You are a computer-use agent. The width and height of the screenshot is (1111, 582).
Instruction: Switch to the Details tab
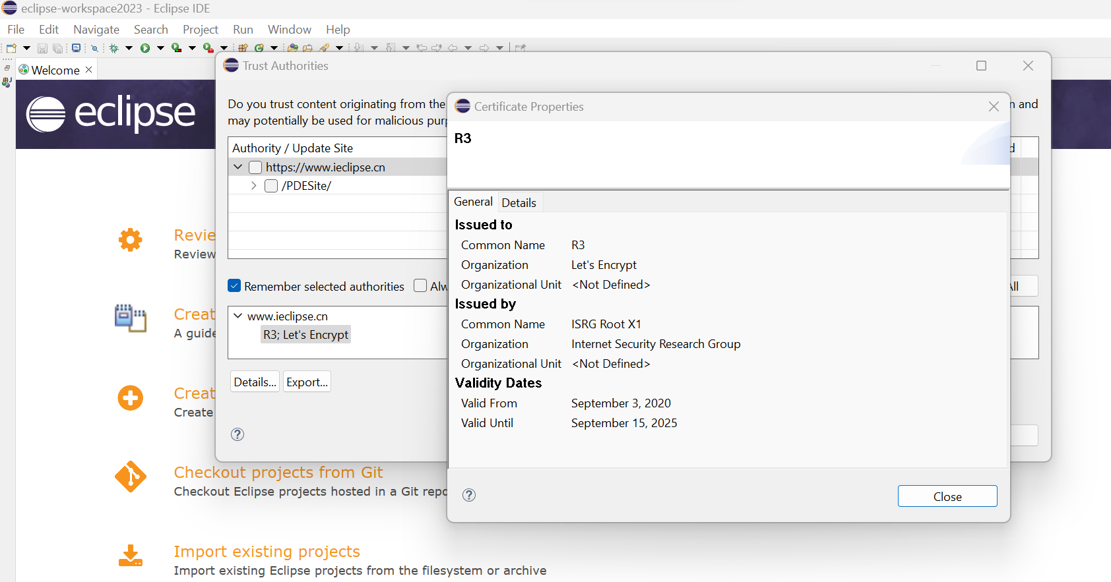[x=519, y=202]
